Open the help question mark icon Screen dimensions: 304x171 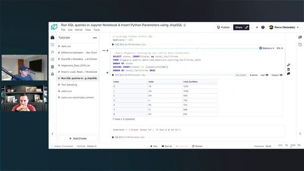click(x=263, y=28)
